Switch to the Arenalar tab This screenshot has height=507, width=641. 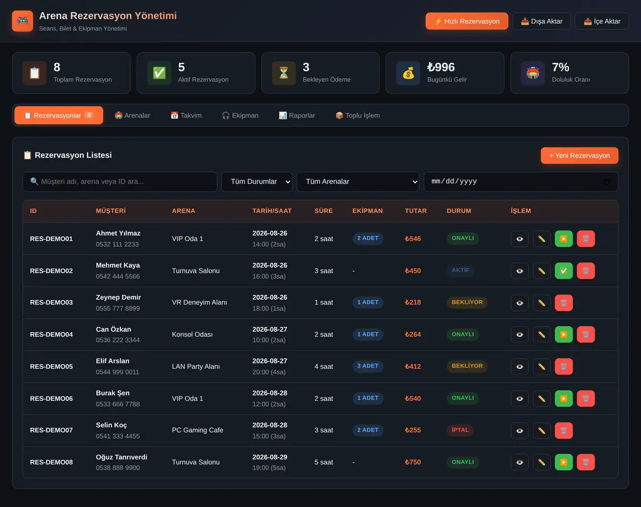pos(132,115)
